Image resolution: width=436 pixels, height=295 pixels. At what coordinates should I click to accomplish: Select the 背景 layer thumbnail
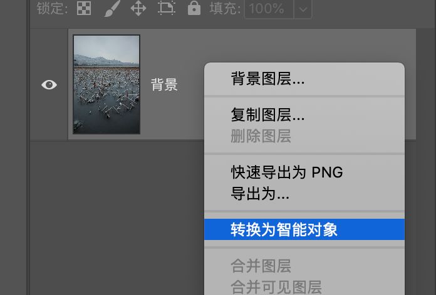(106, 84)
